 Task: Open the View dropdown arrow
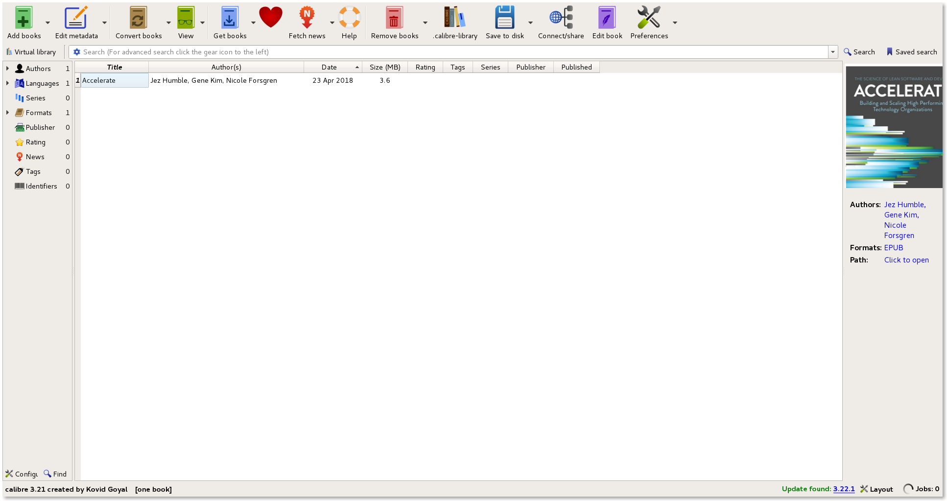tap(202, 23)
